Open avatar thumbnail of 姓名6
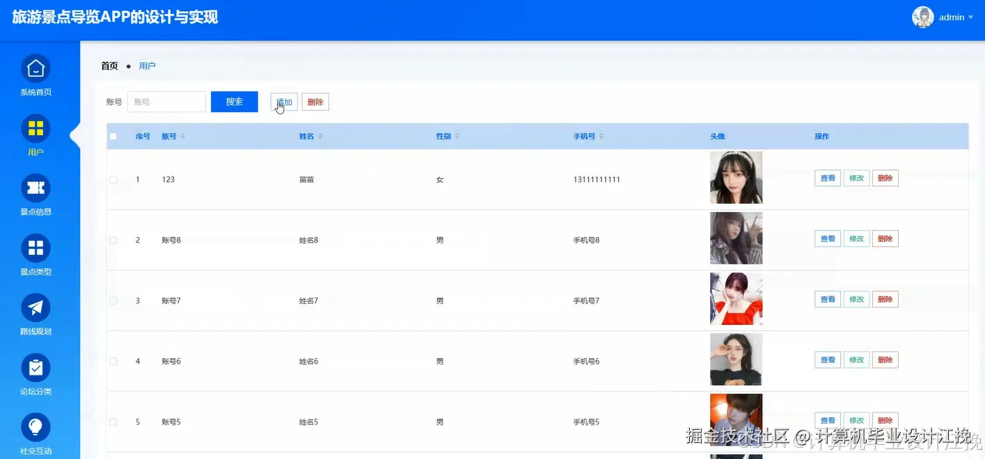 pyautogui.click(x=736, y=359)
